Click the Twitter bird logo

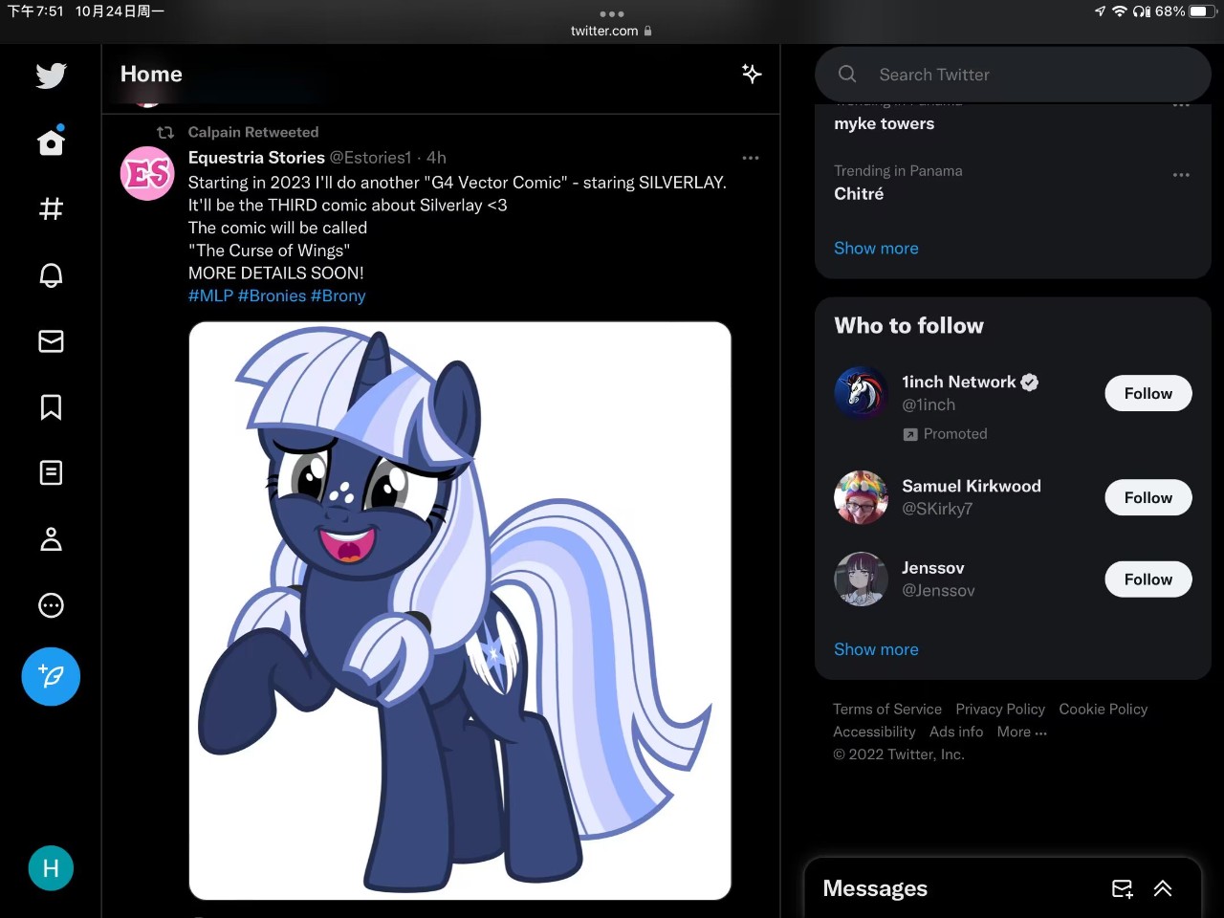(x=51, y=76)
